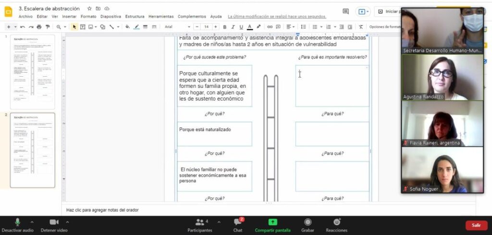Star the presentation title

(x=89, y=9)
